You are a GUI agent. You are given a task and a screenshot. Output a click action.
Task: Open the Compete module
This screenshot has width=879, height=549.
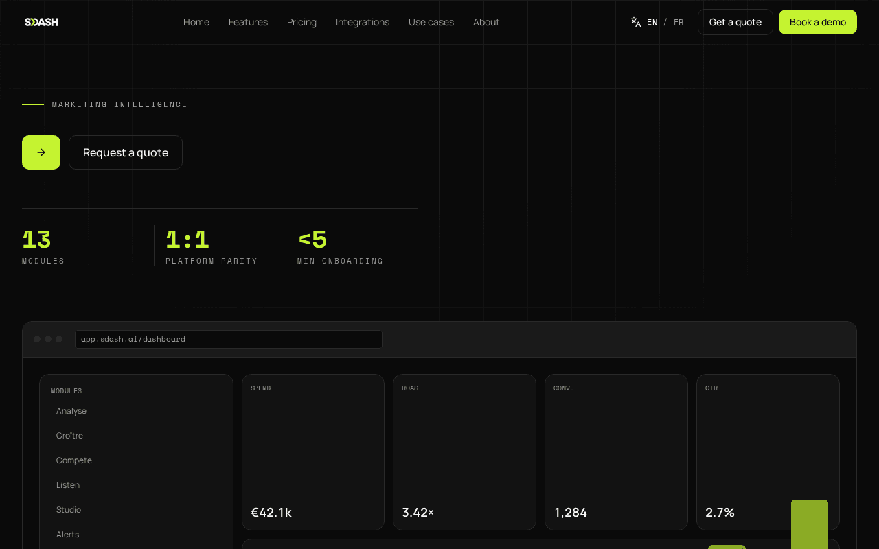(x=74, y=460)
